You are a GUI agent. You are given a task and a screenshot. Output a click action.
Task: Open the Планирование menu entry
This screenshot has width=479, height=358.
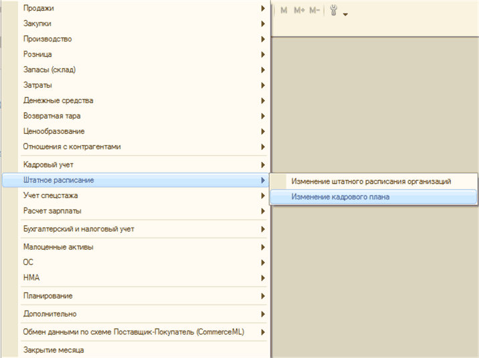point(47,296)
